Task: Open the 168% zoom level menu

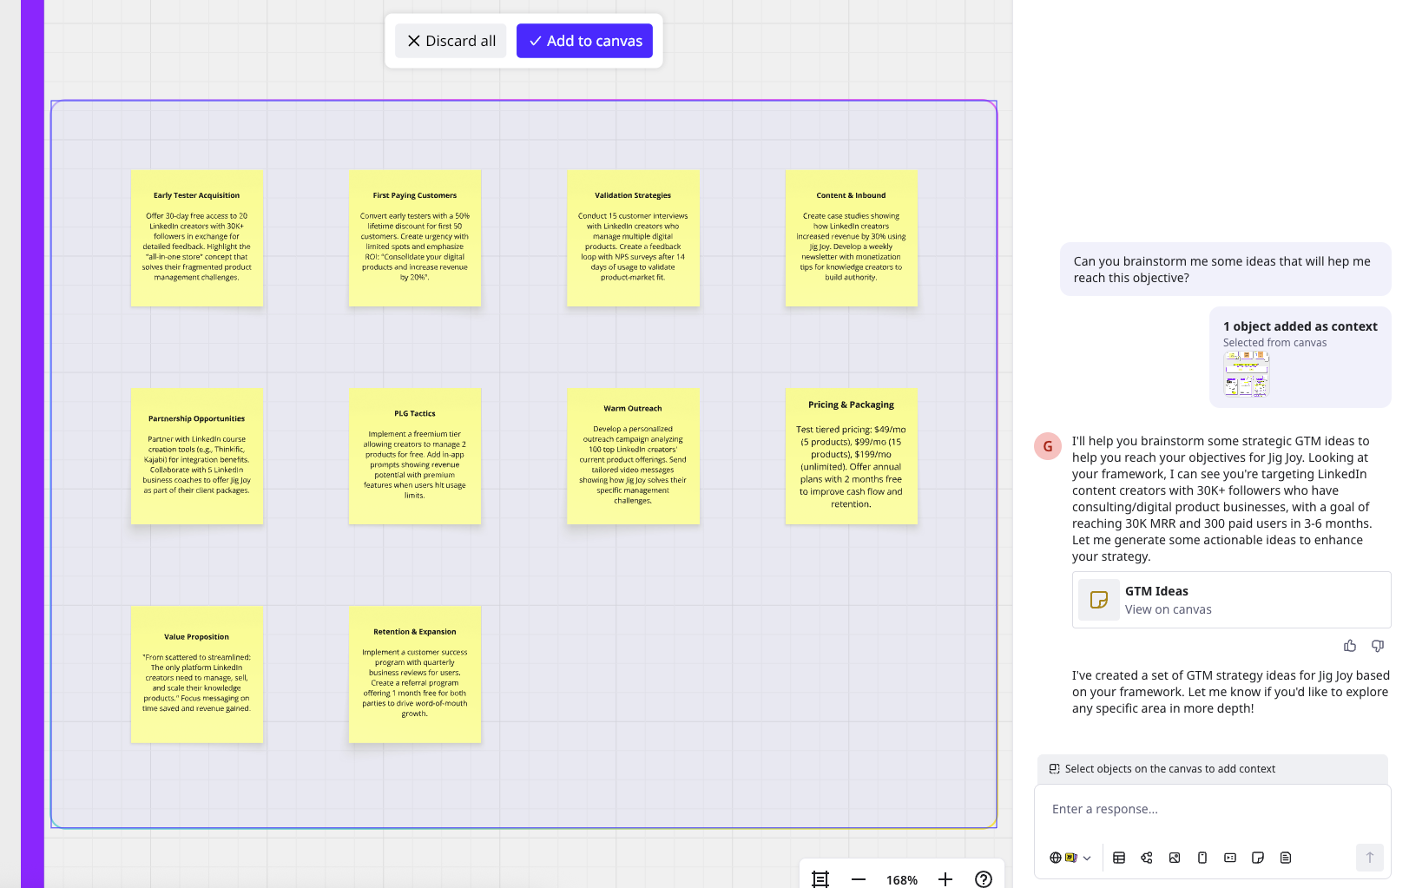Action: [902, 880]
